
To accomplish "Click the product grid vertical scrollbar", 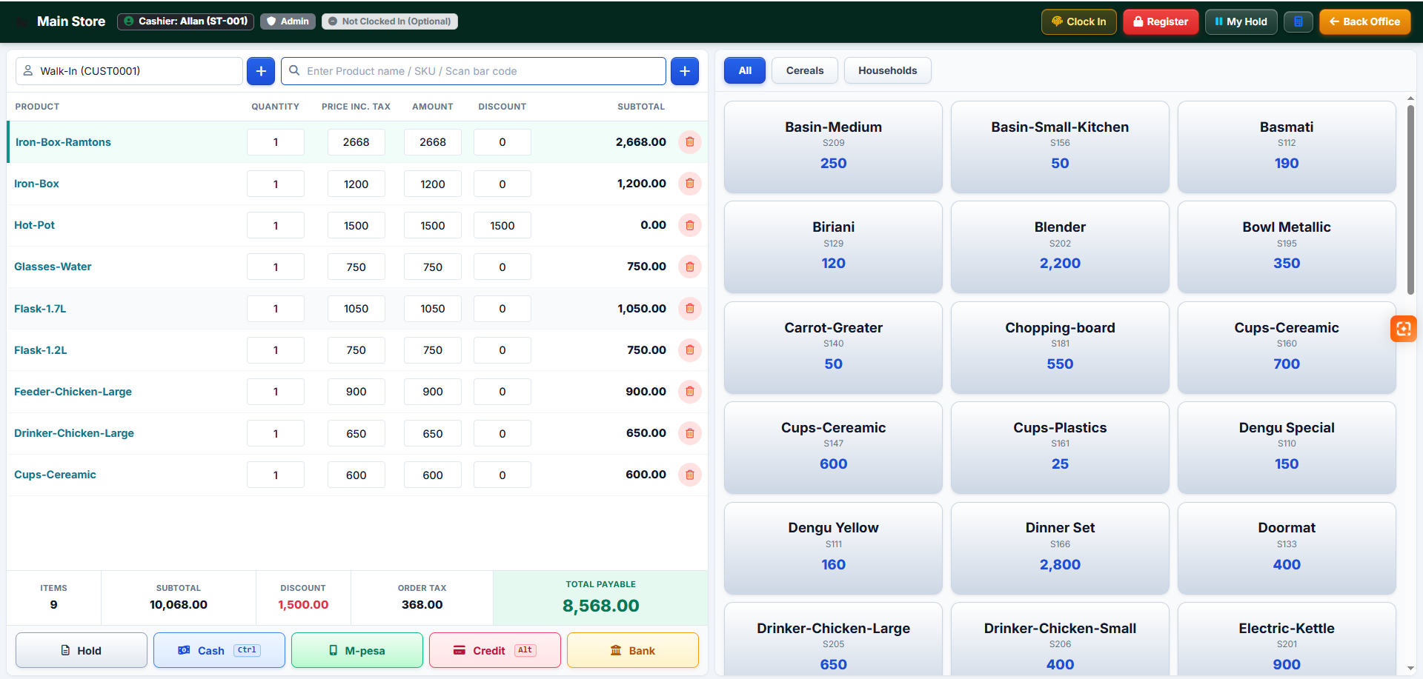I will 1410,200.
